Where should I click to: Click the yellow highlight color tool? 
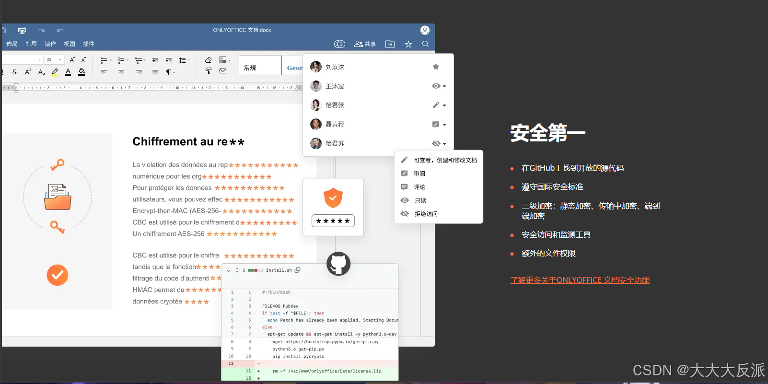[55, 72]
